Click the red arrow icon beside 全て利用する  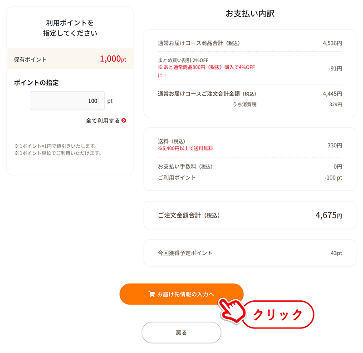124,120
